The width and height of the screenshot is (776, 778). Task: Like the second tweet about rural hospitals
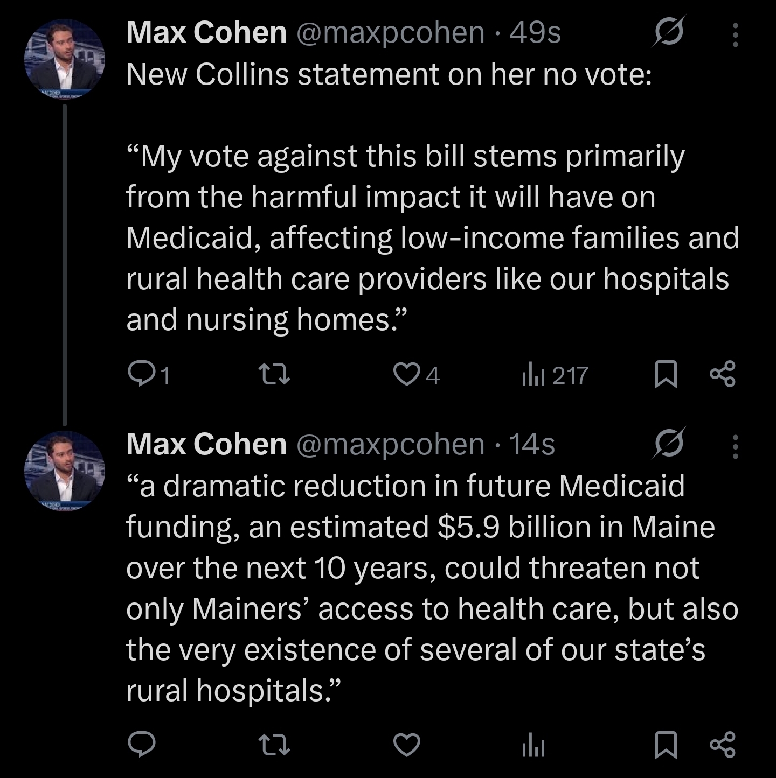coord(406,744)
